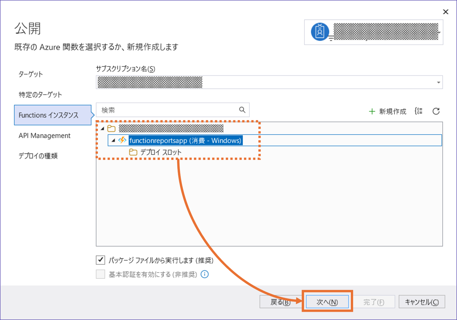Enable the 基本認証を有効にする checkbox
Viewport: 457px width, 320px height.
point(100,274)
